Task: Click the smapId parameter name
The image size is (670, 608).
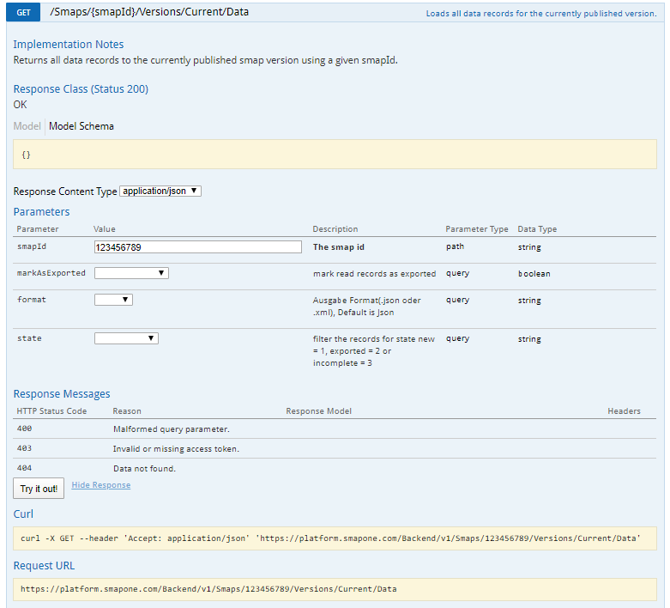Action: point(32,246)
